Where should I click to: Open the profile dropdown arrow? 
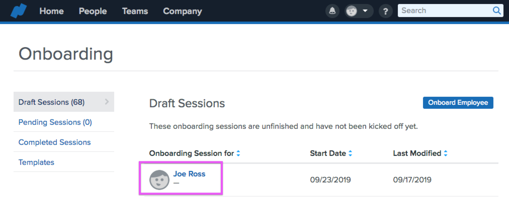[365, 11]
